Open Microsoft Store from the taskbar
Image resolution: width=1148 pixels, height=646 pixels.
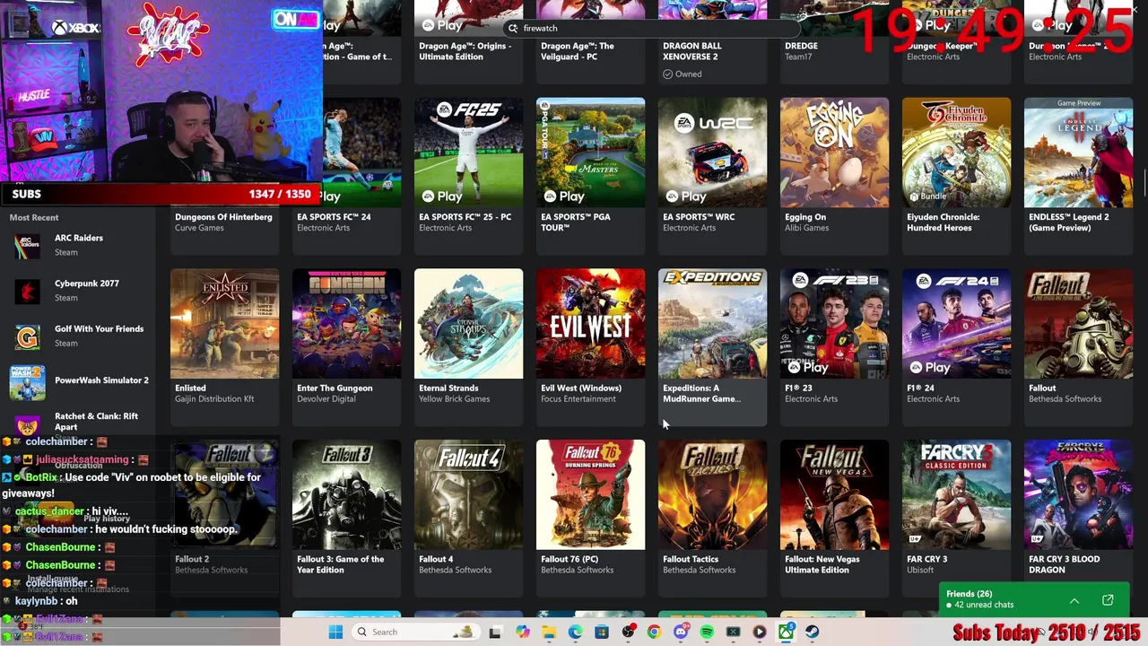tap(602, 632)
